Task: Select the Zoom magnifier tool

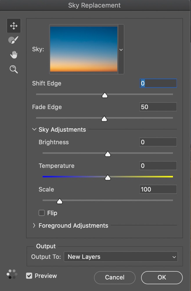Action: (14, 69)
